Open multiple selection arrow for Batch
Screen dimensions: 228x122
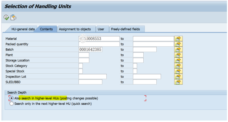[178, 50]
